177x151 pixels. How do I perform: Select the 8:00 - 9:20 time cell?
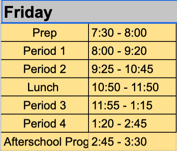point(132,51)
